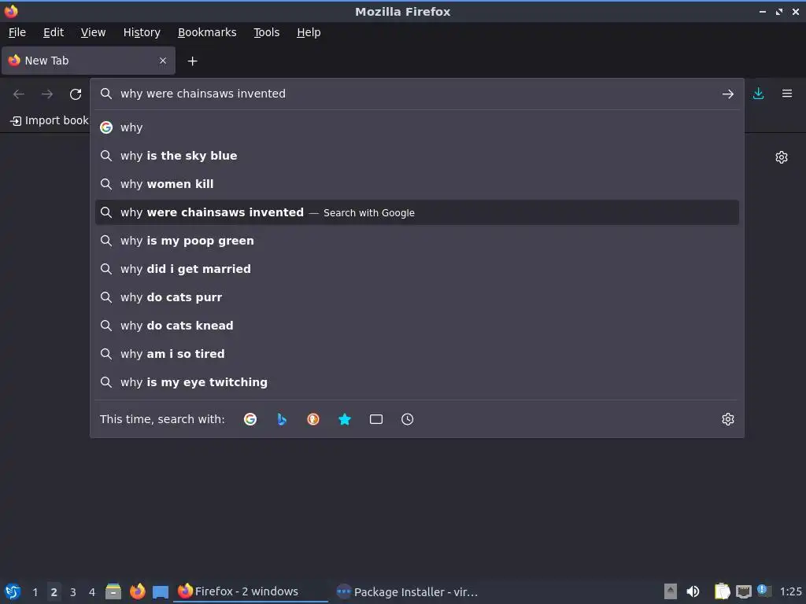The height and width of the screenshot is (604, 806).
Task: Go back one page
Action: pos(19,94)
